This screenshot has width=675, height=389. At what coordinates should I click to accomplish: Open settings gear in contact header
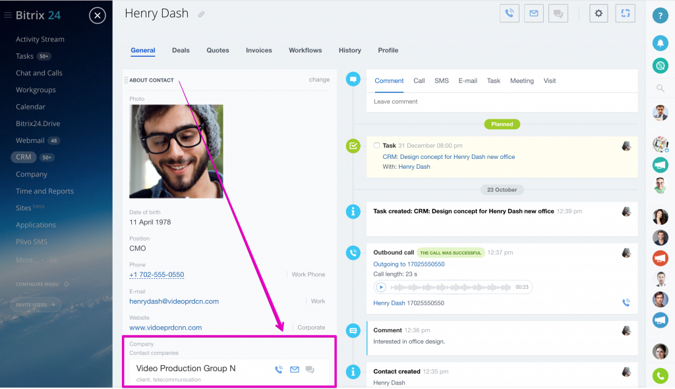click(x=599, y=13)
